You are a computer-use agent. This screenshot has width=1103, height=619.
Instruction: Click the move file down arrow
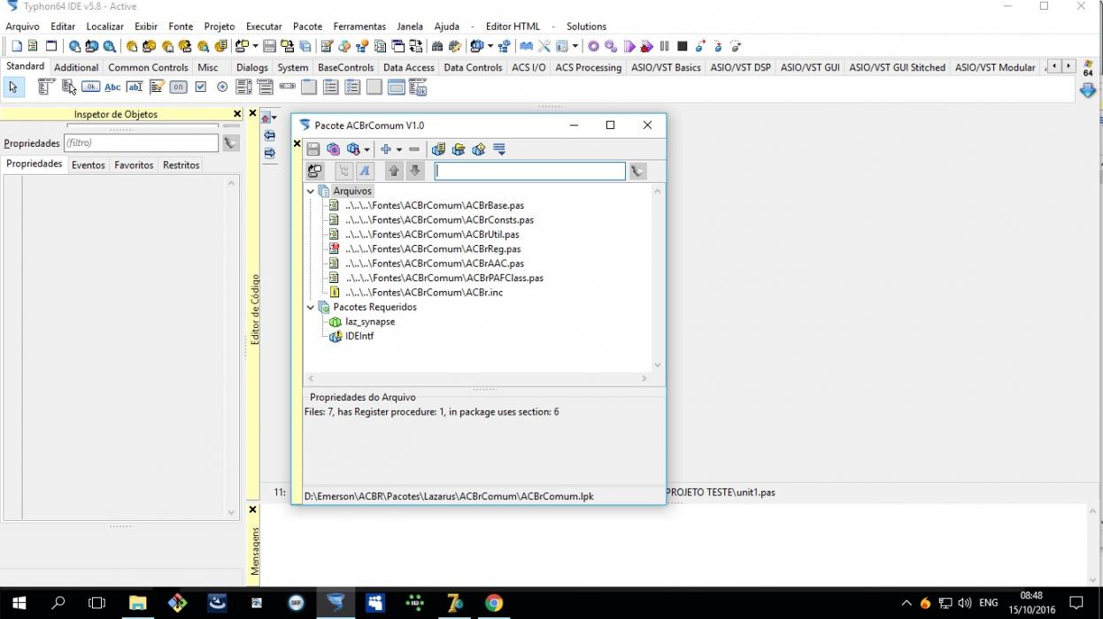415,171
